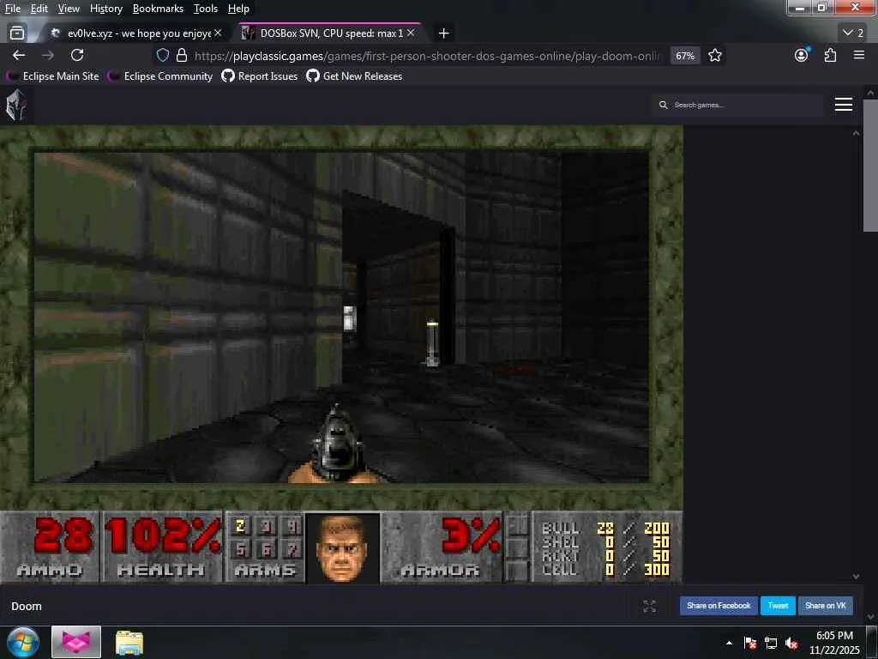878x659 pixels.
Task: Open tracking protection shield icon
Action: click(162, 55)
